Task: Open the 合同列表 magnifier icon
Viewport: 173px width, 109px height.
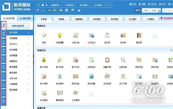Action: tap(123, 60)
